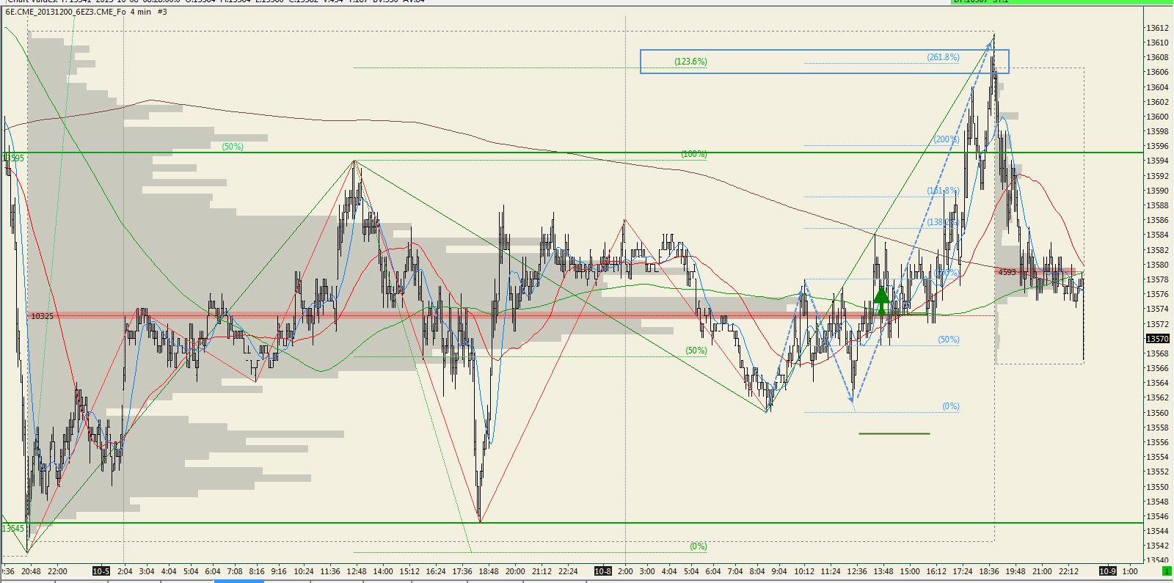This screenshot has height=583, width=1174.
Task: Click the 13556 price on the scale
Action: (x=1158, y=442)
